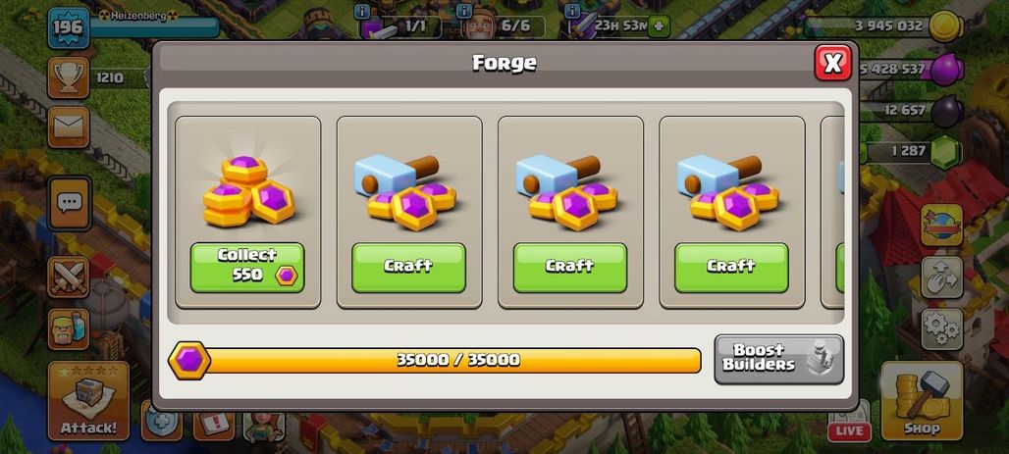1009x454 pixels.
Task: Open the world map globe icon
Action: [942, 226]
